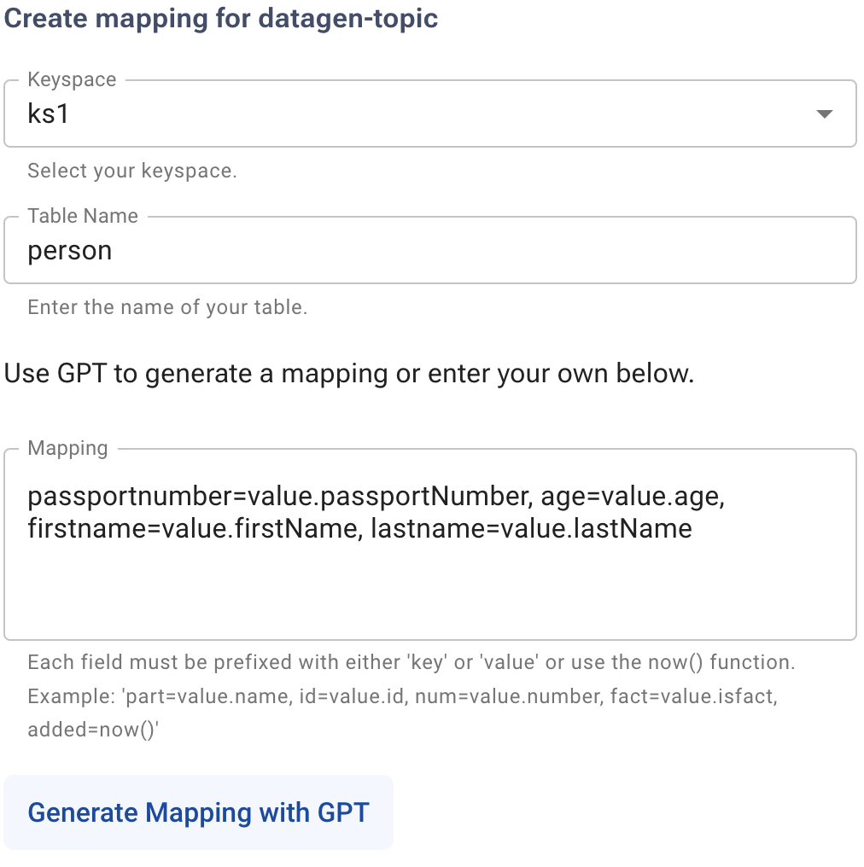Click the Table Name label
Screen dimensions: 864x867
coord(82,216)
